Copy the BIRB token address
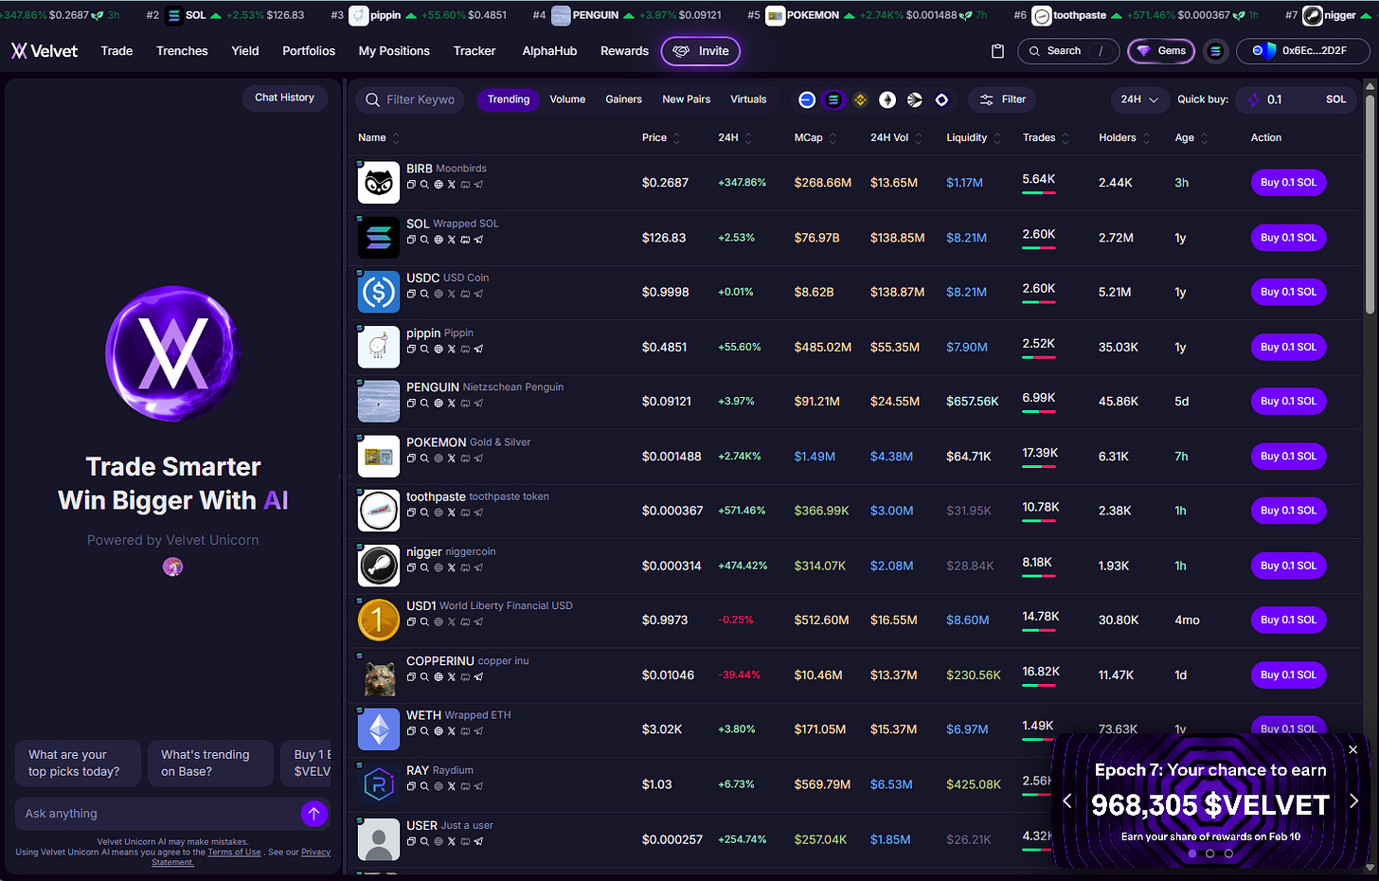 coord(411,185)
